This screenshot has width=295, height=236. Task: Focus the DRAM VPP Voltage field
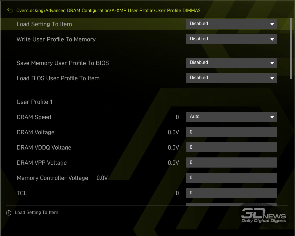click(x=231, y=162)
